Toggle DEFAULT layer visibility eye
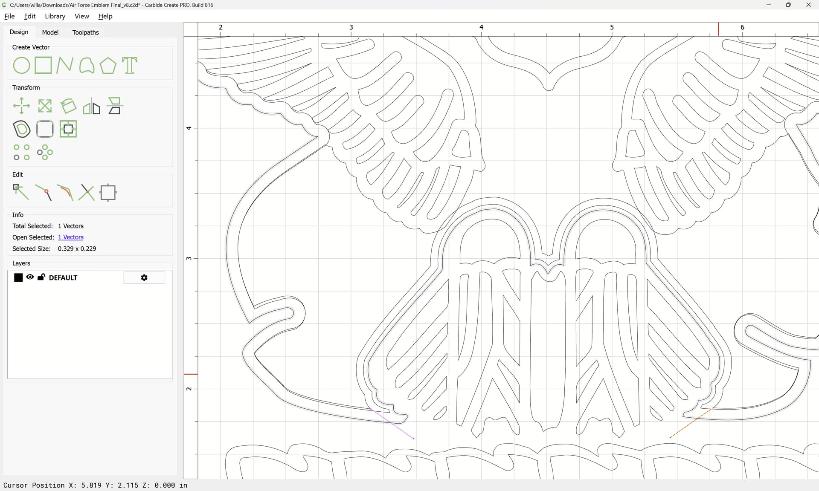Viewport: 819px width, 491px height. (x=30, y=277)
